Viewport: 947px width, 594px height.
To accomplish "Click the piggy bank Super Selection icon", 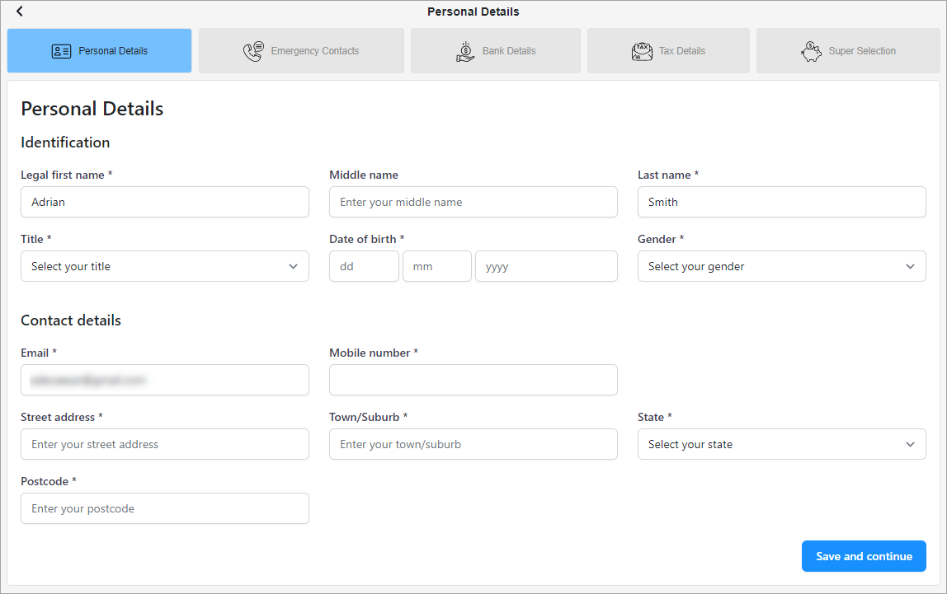I will (811, 51).
